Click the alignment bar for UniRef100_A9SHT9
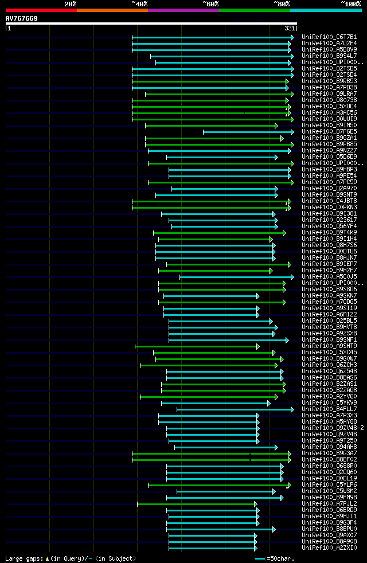The image size is (367, 563). tap(197, 347)
